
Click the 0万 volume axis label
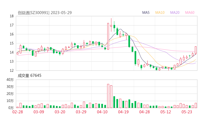[x=11, y=108]
